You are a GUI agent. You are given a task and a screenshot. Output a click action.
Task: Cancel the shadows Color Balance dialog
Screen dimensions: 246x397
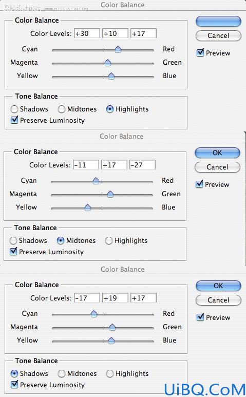coord(218,300)
